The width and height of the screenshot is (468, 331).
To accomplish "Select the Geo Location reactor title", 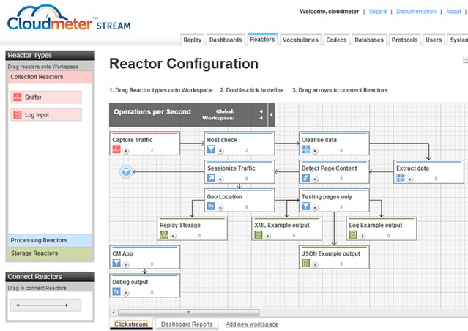I will point(224,197).
